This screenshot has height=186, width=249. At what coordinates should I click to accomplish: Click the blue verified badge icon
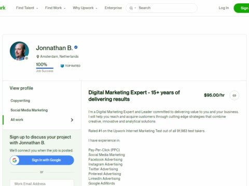76,47
